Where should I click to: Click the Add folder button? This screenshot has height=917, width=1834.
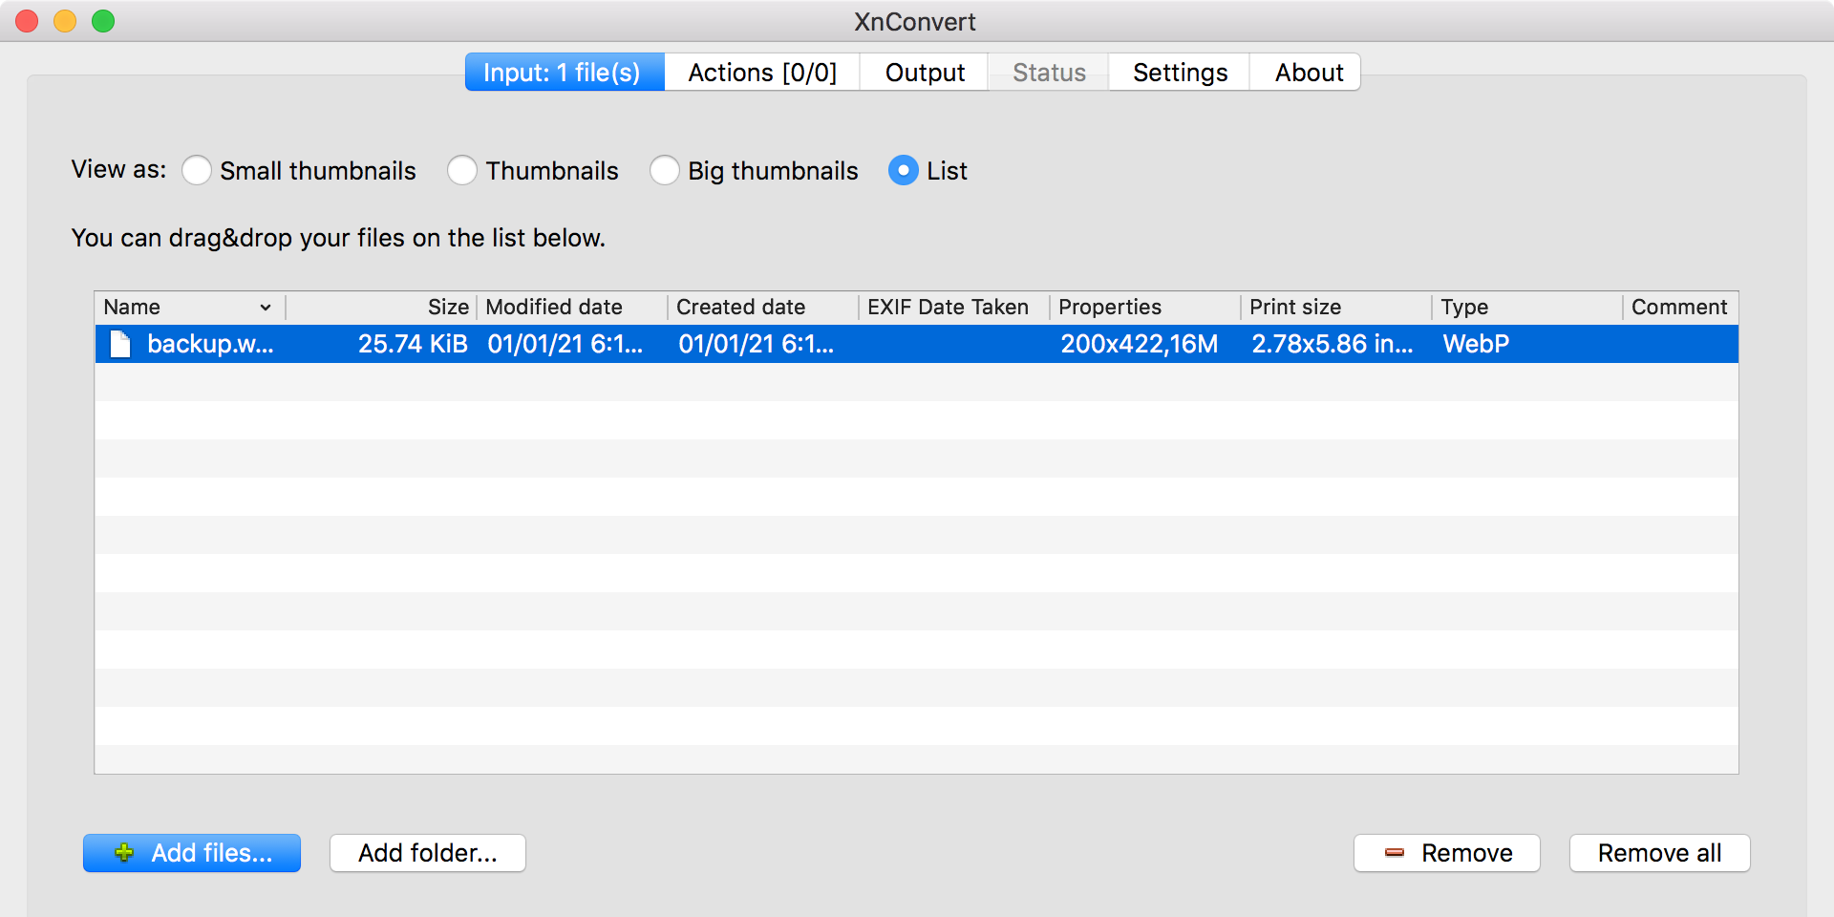click(x=427, y=853)
